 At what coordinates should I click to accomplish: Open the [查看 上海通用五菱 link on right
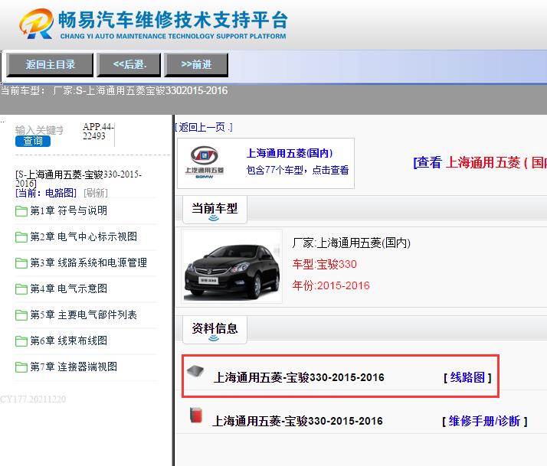(480, 162)
